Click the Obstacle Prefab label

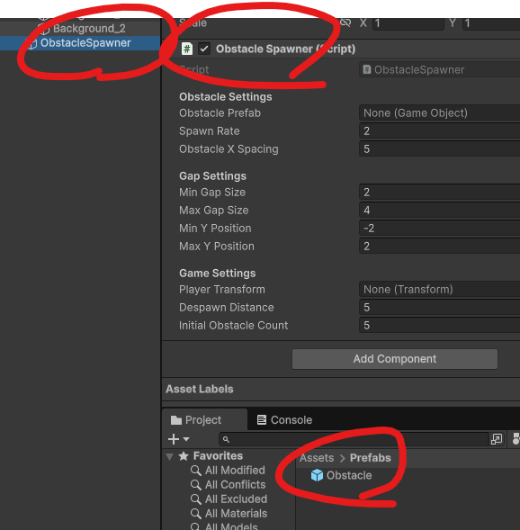click(220, 112)
